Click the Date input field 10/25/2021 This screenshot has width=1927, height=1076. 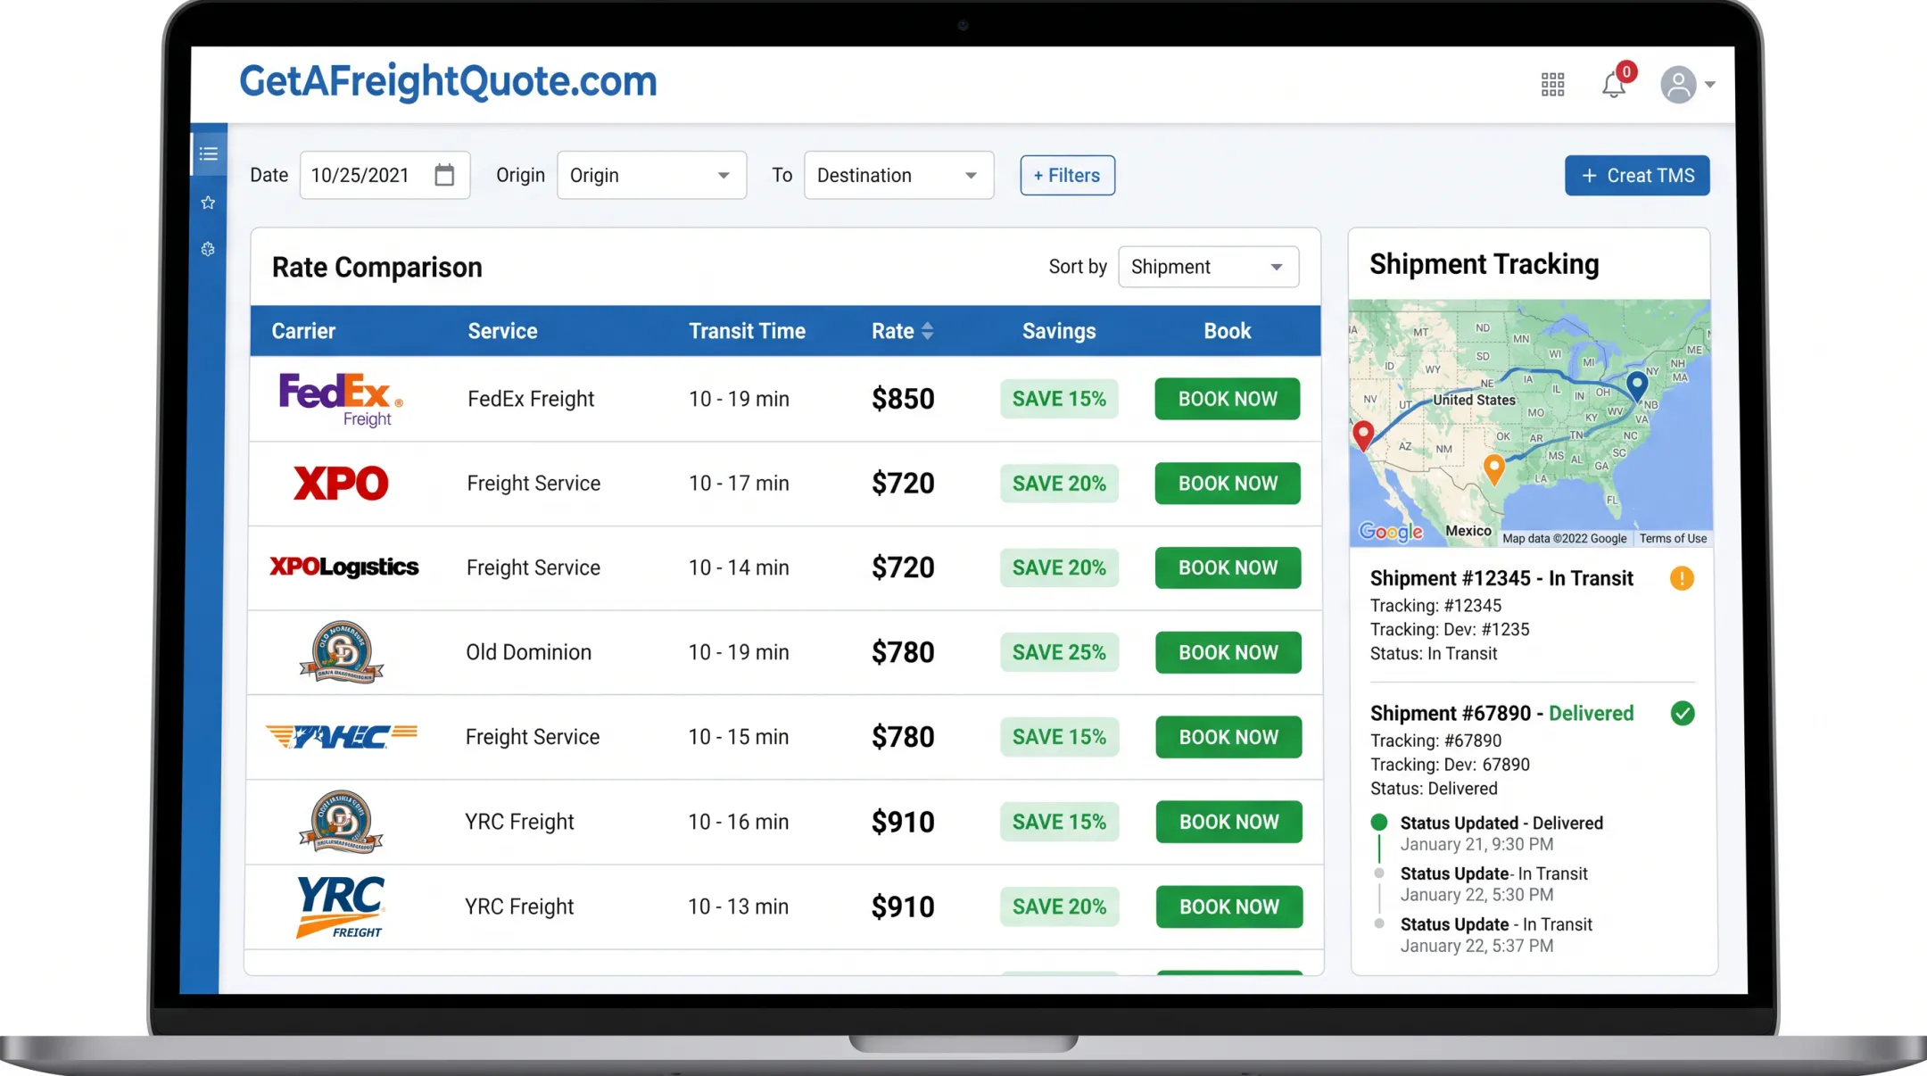click(385, 175)
